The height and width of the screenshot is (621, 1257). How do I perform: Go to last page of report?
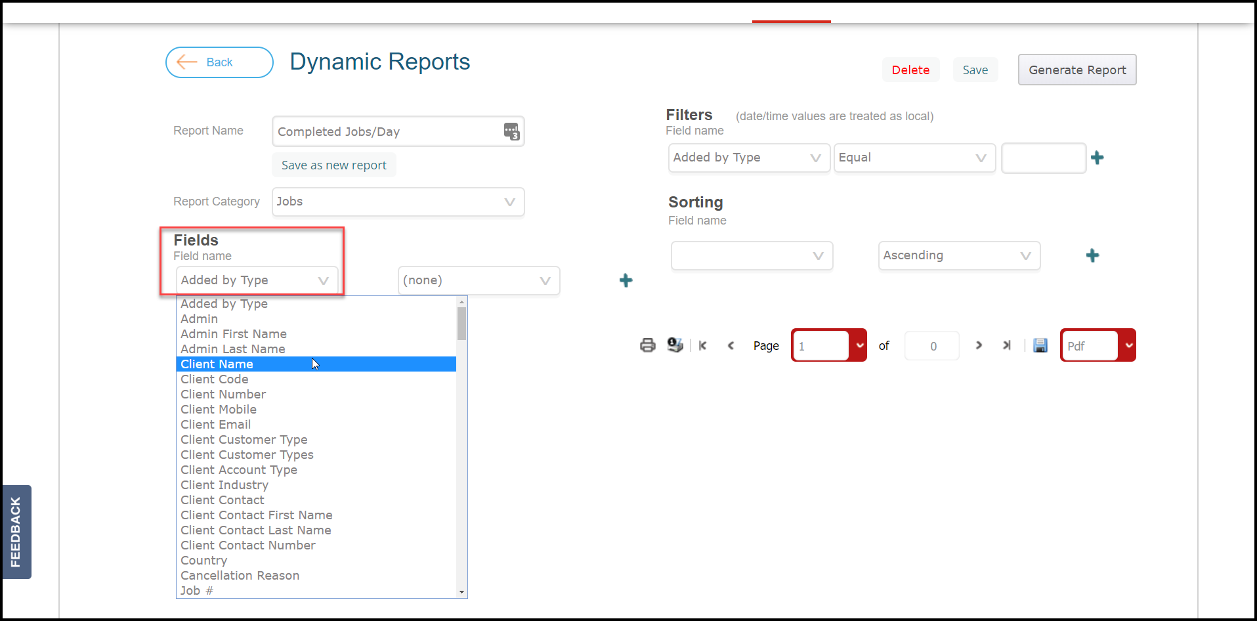1006,345
